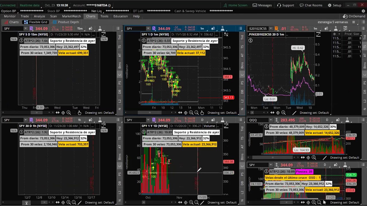This screenshot has width=367, height=206.
Task: Click studies toggle icon on SPY 1m chart title bar
Action: [x=226, y=34]
